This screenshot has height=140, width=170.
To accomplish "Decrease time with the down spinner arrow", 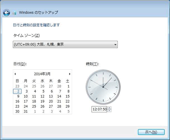I will (x=110, y=110).
